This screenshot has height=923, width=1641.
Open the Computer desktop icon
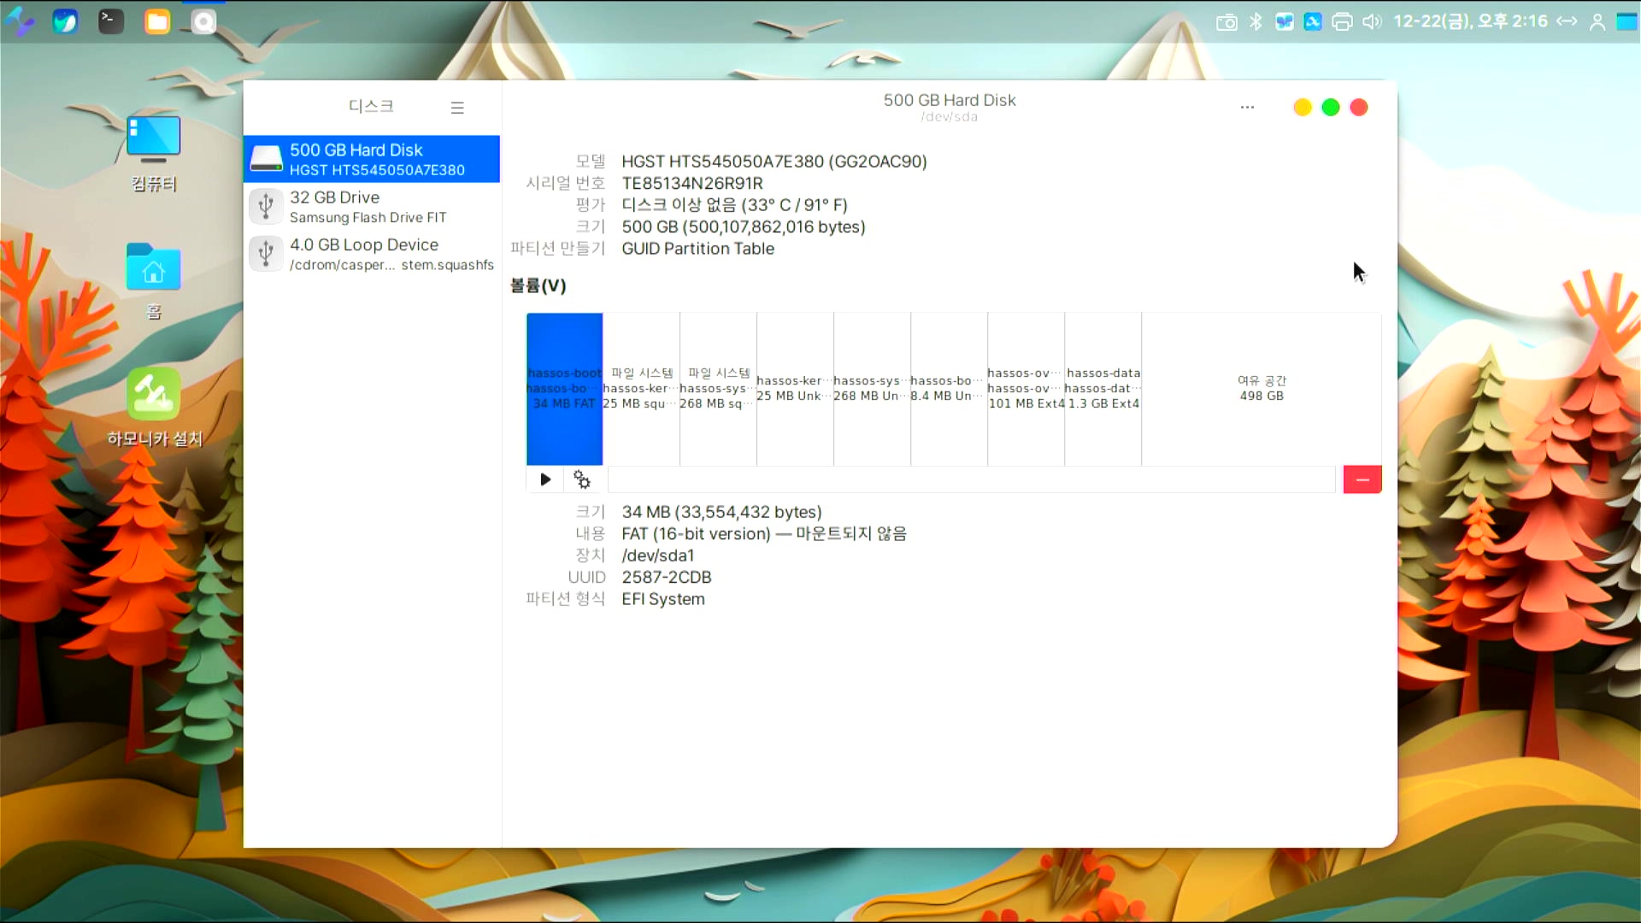tap(154, 154)
